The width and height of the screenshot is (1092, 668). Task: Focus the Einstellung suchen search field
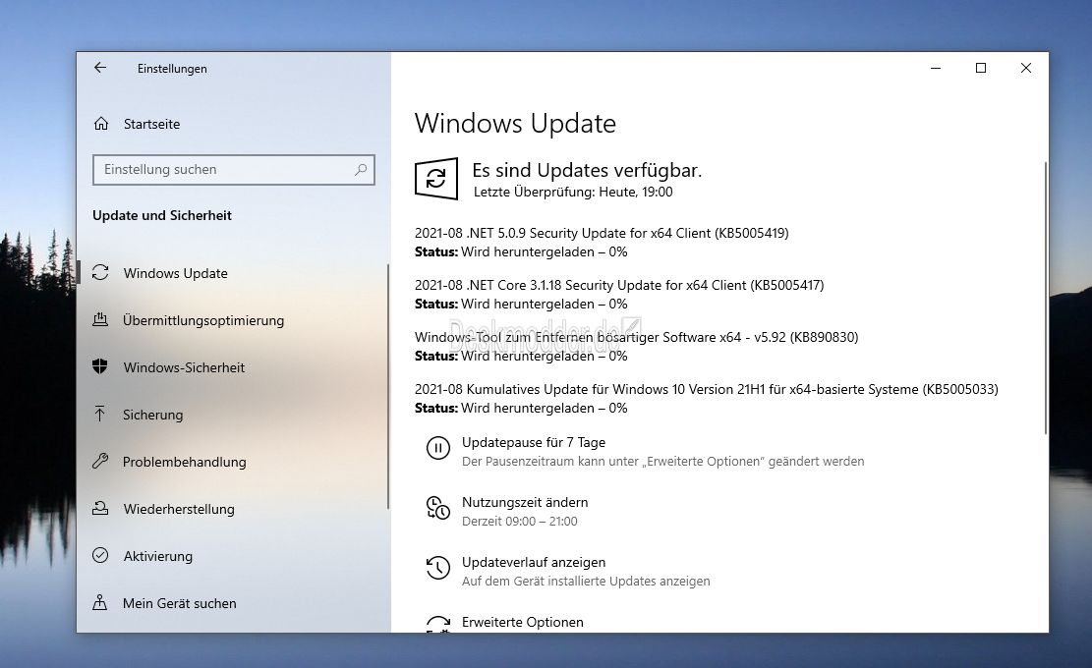[233, 170]
